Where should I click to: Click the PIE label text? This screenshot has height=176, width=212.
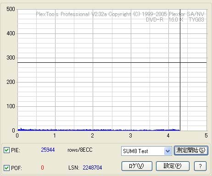(16, 150)
